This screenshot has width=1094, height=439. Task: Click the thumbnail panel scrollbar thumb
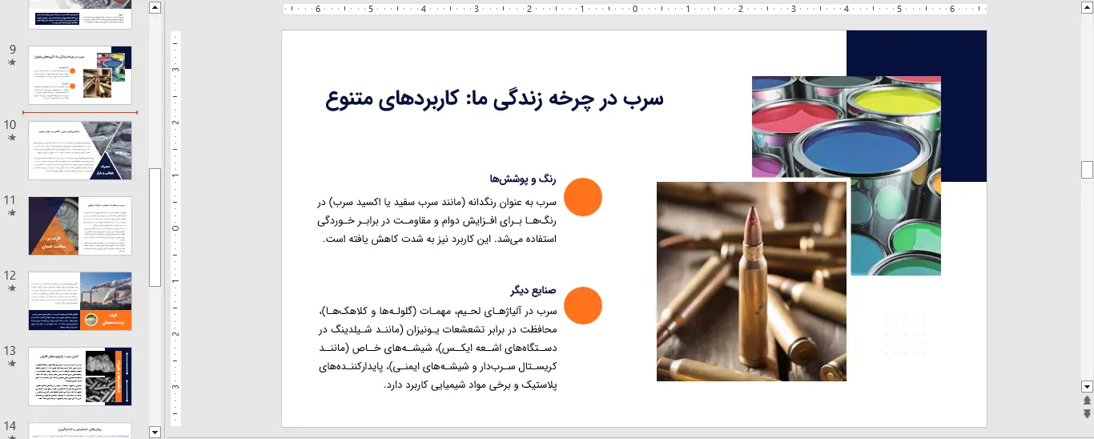155,228
